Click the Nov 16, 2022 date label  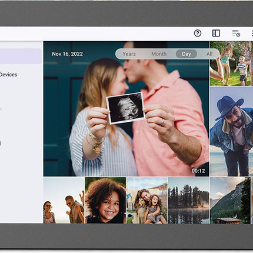pos(67,54)
